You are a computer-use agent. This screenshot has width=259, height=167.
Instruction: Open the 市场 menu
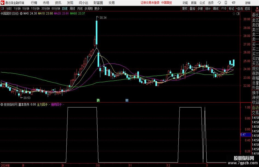(46, 3)
